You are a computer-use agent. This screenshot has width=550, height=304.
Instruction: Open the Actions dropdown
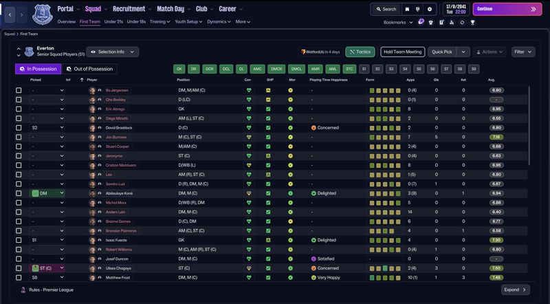pyautogui.click(x=489, y=52)
